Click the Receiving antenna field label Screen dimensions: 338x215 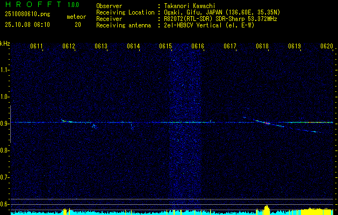(124, 25)
